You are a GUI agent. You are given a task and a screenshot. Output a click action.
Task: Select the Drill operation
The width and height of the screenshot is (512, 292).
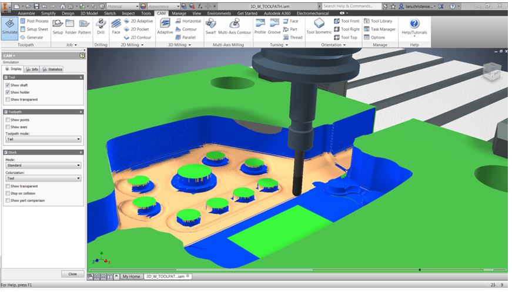click(101, 27)
